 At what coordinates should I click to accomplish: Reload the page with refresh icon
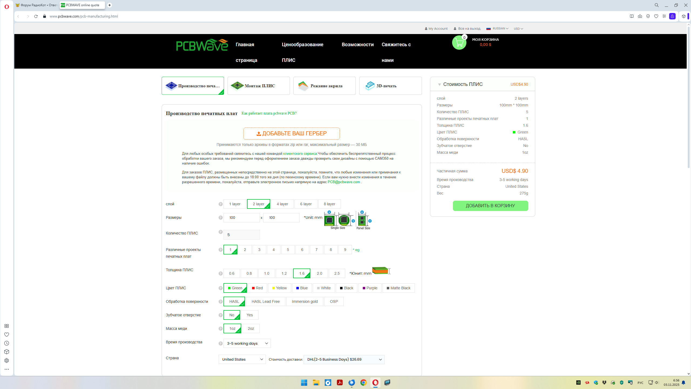[x=36, y=16]
